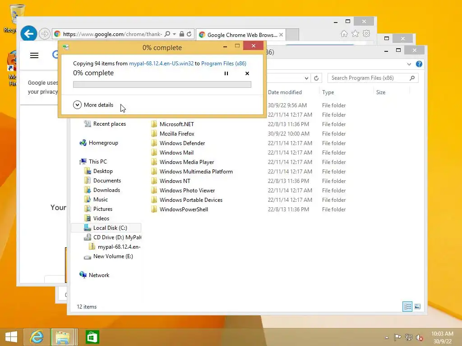Switch Explorer to details view
This screenshot has height=346, width=462.
click(407, 306)
